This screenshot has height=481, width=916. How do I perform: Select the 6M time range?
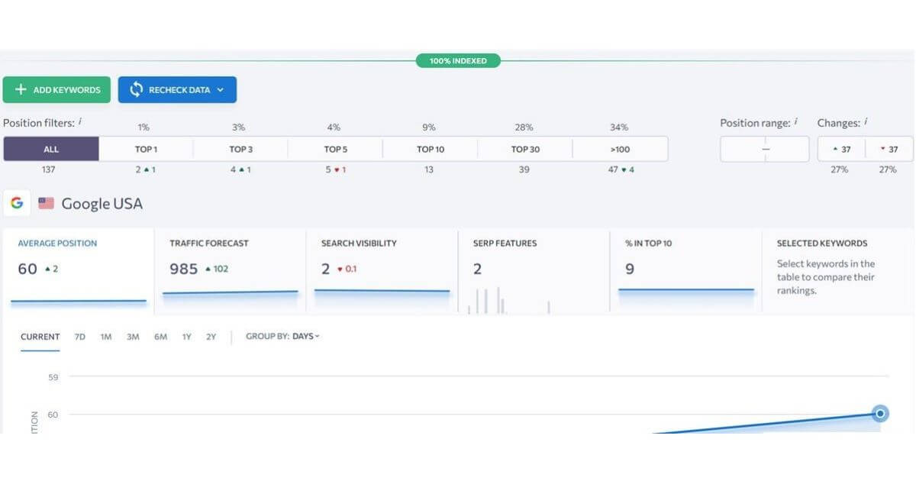[160, 337]
